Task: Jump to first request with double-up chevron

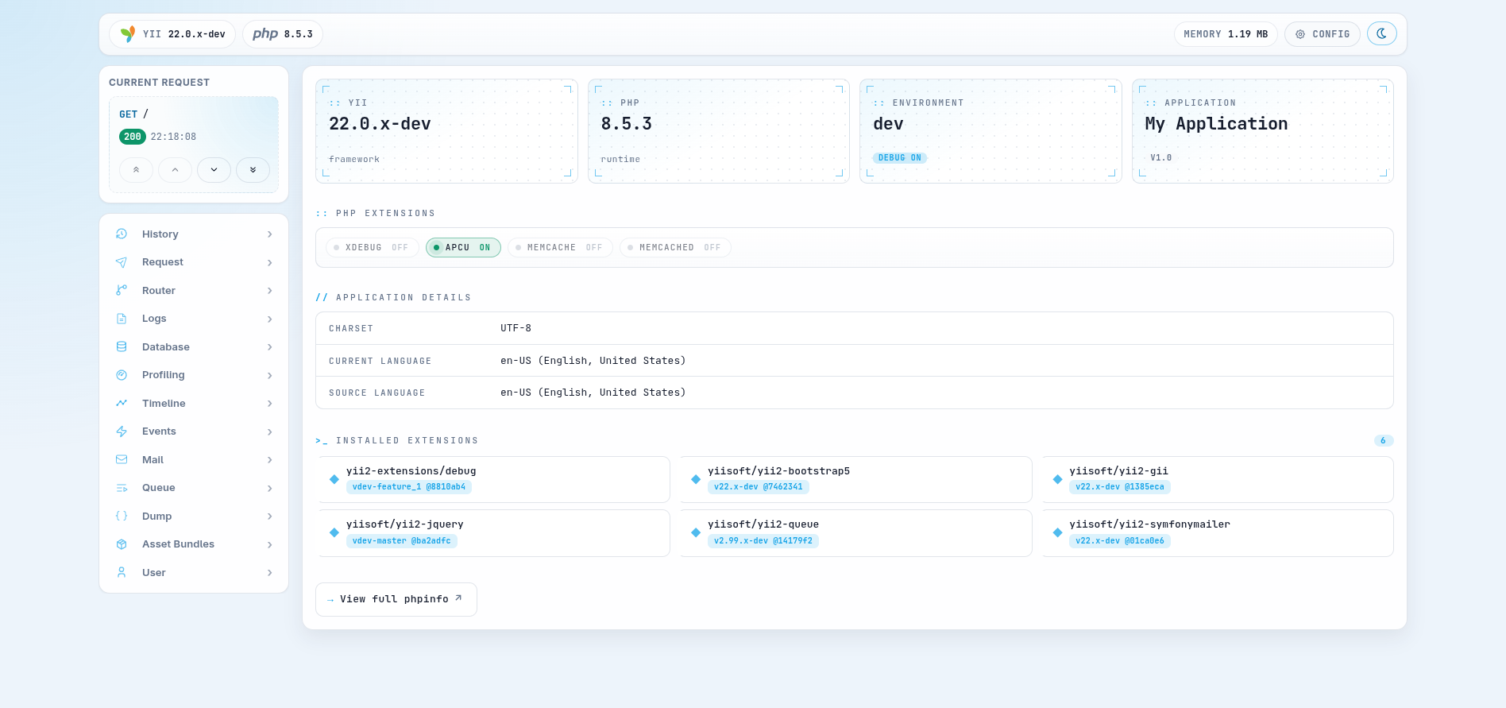Action: [136, 170]
